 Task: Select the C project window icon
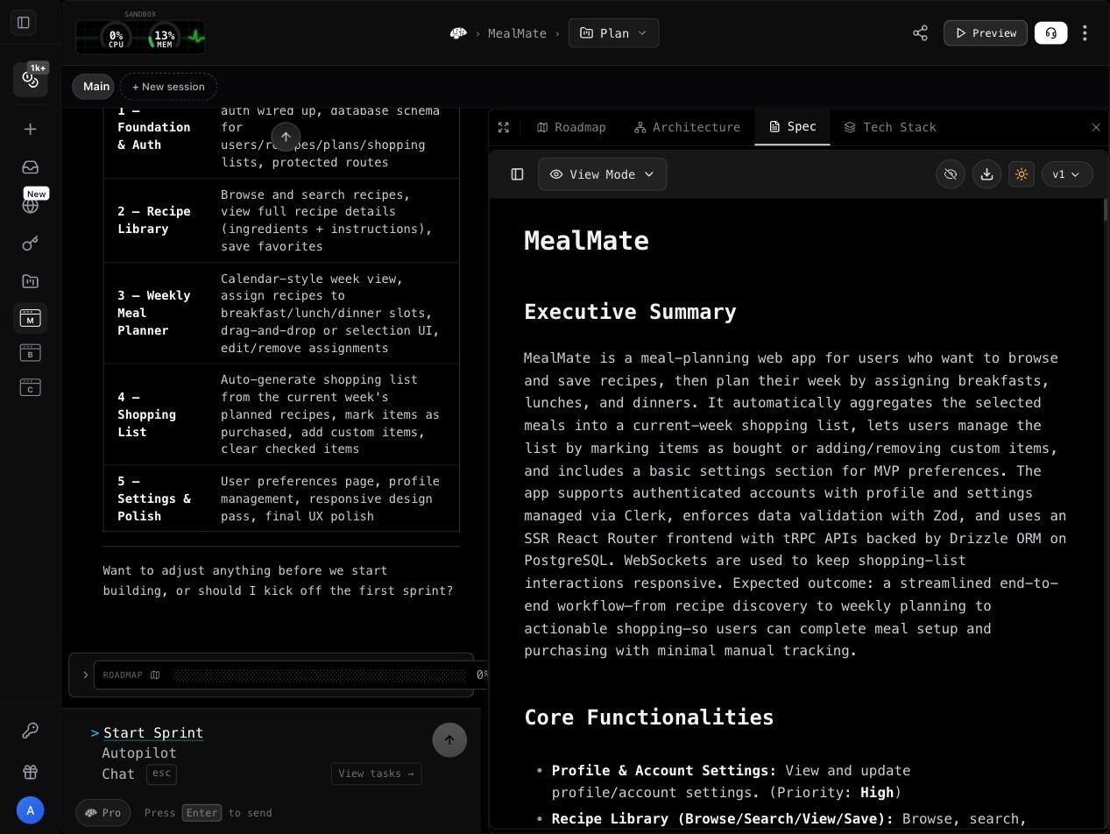(x=30, y=387)
